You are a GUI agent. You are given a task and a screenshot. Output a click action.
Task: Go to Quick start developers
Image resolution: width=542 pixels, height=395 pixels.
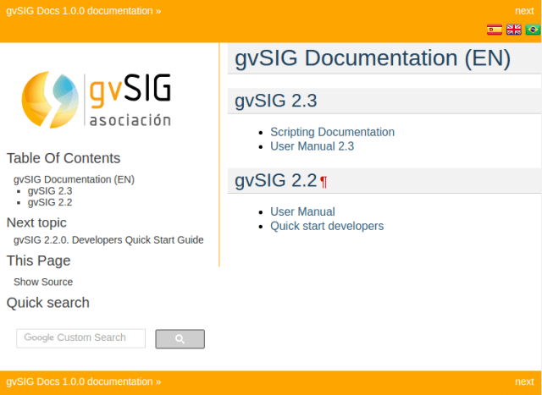click(x=327, y=226)
